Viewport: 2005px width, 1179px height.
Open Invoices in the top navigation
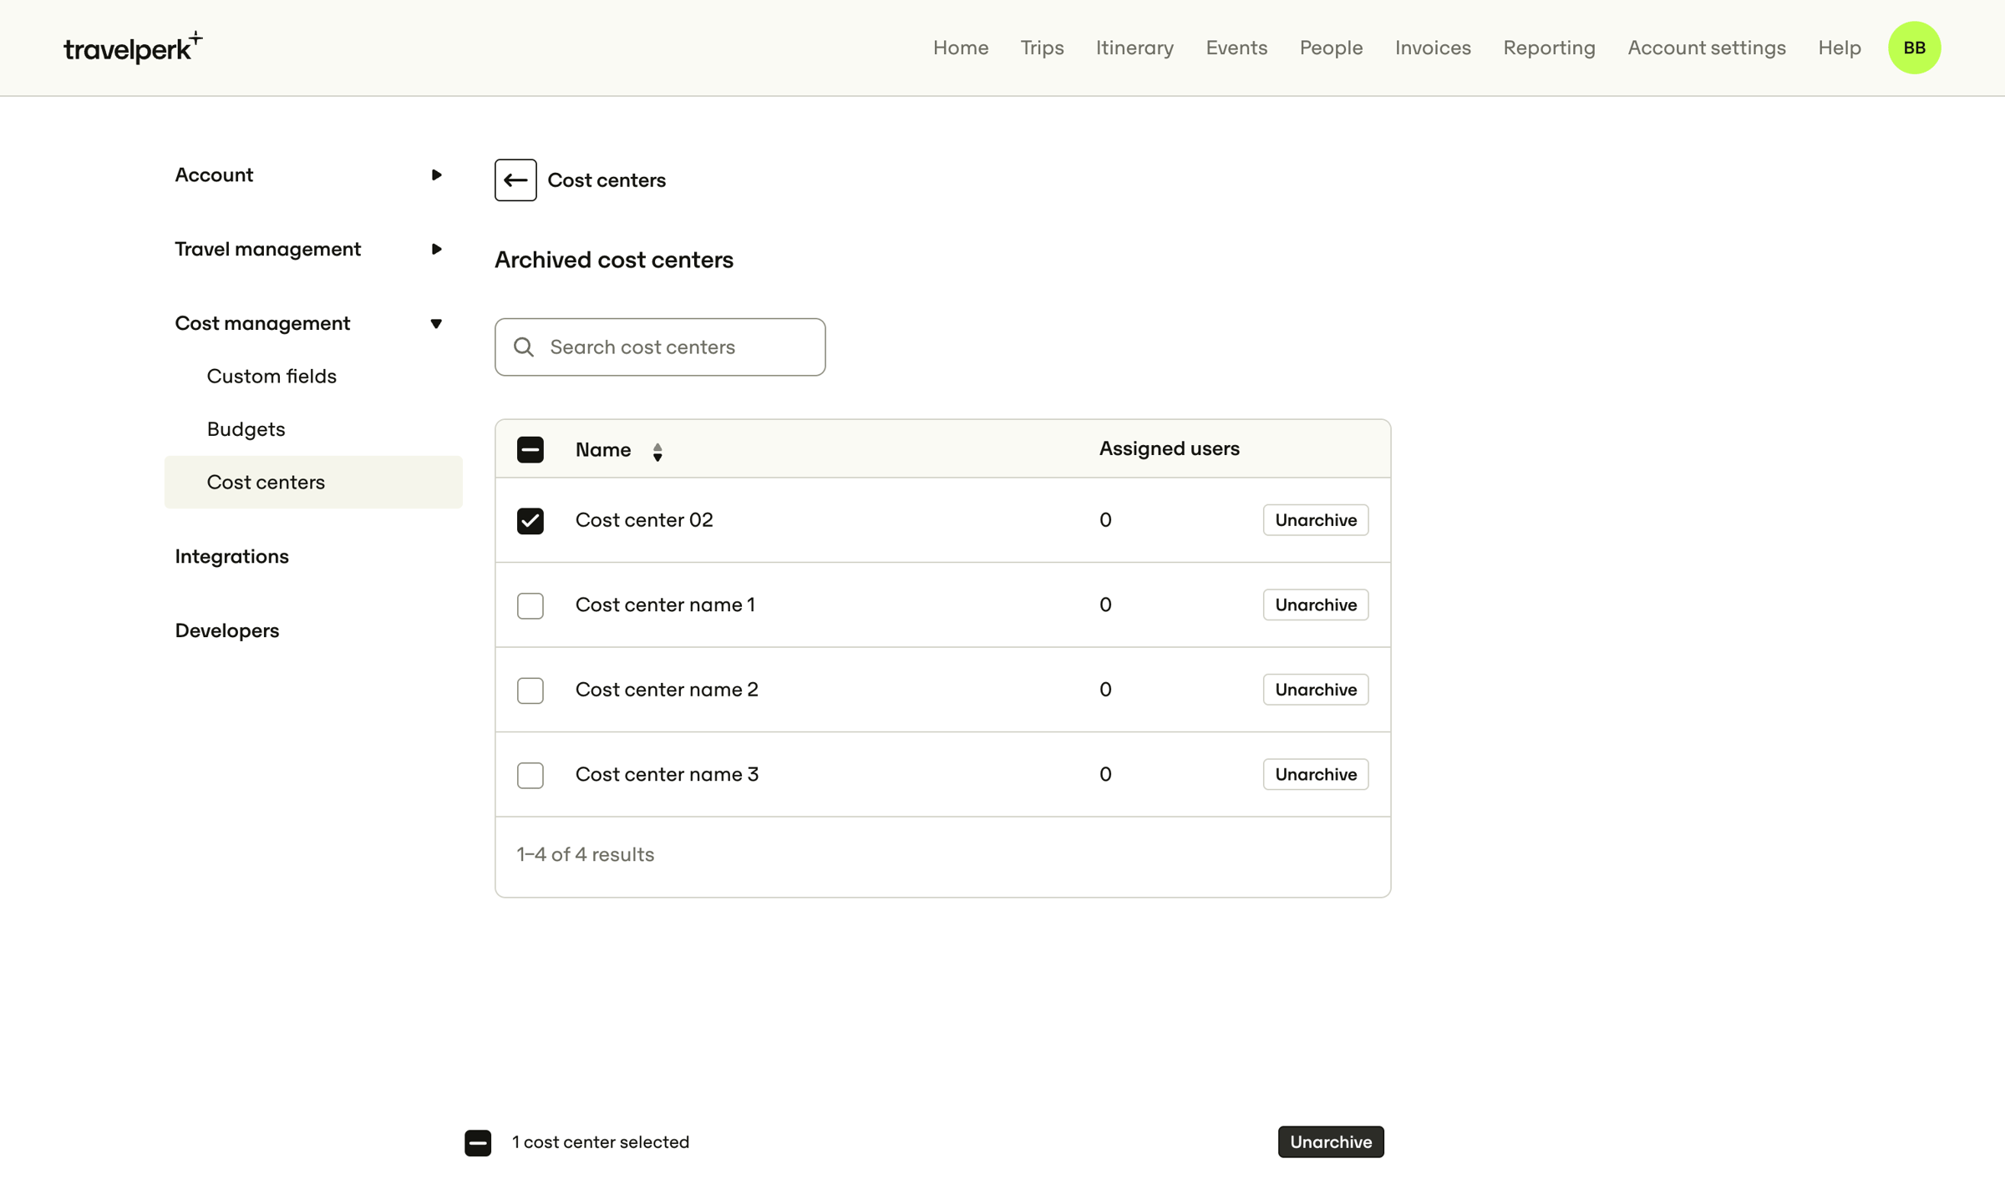pyautogui.click(x=1433, y=48)
